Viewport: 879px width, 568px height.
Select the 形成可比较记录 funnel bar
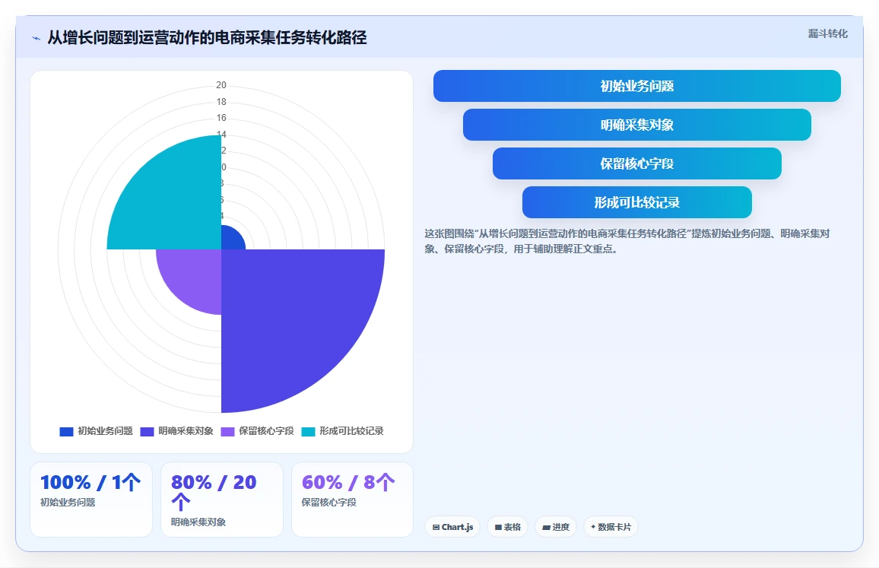click(637, 201)
